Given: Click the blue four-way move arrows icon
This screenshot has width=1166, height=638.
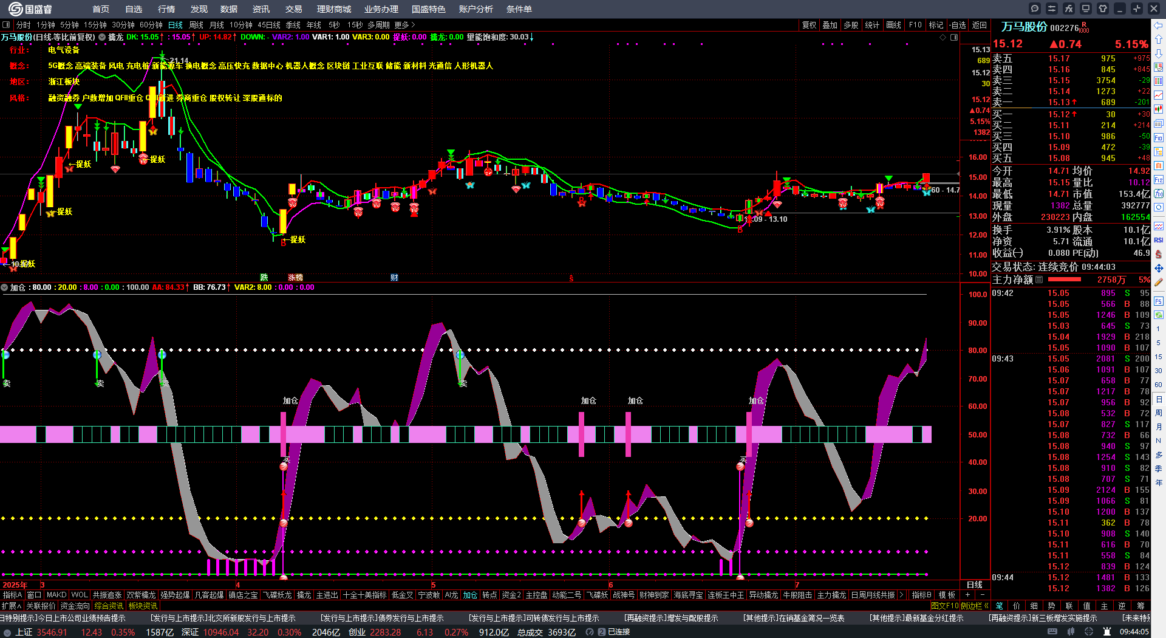Looking at the screenshot, I should pos(1159,268).
